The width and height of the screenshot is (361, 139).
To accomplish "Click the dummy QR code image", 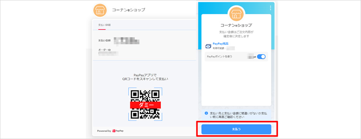I will pyautogui.click(x=145, y=105).
